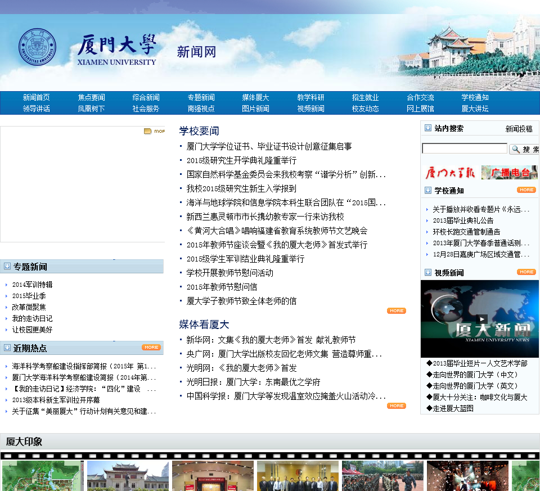Viewport: 540px width, 491px height.
Task: Click MORE next to 视频新闻
Action: [526, 272]
